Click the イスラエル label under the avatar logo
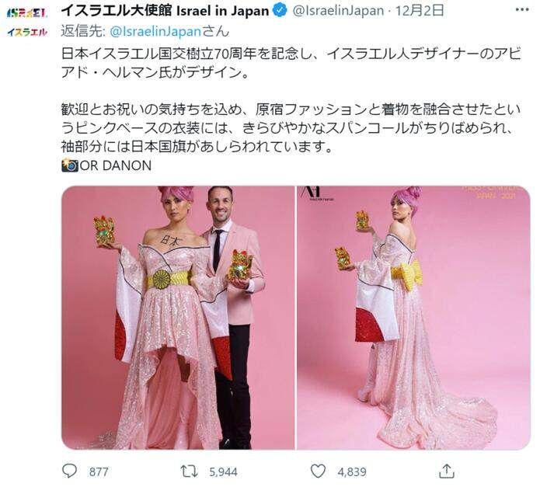 coord(27,33)
